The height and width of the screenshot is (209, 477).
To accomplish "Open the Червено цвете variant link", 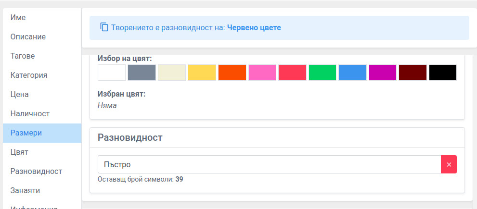I will coord(254,27).
